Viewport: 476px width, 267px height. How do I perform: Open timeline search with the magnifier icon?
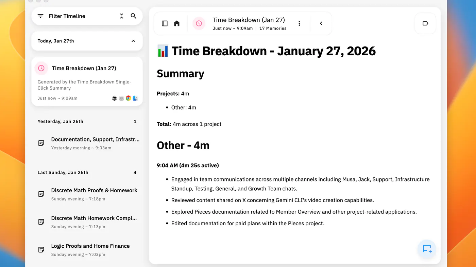(134, 16)
